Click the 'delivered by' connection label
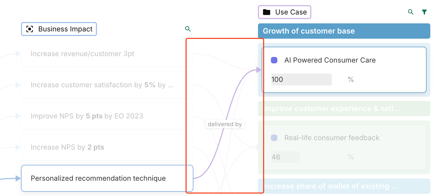The width and height of the screenshot is (440, 196). (225, 124)
